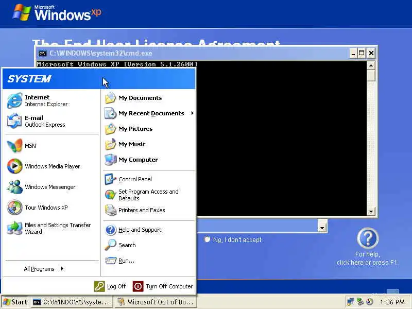This screenshot has width=412, height=309.
Task: Choose the Run... menu label
Action: tap(126, 261)
